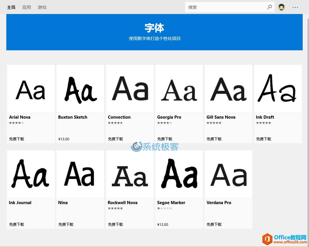309x247 pixels.
Task: Open the Ink Draft font preview
Action: pos(278,89)
